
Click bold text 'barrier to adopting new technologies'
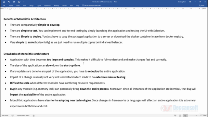pos(69,100)
